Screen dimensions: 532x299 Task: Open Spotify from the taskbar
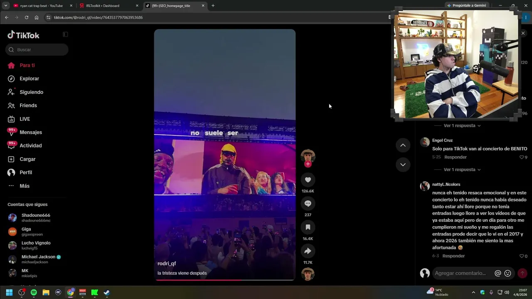[x=34, y=292]
